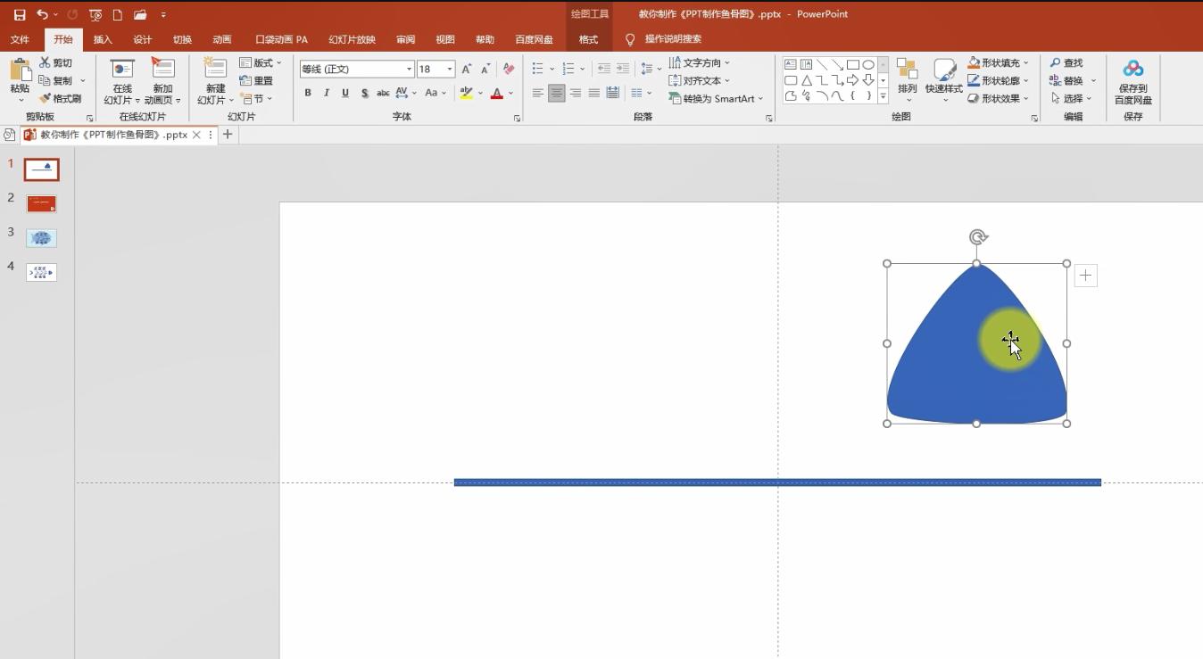Expand the font size 18 dropdown

click(450, 69)
